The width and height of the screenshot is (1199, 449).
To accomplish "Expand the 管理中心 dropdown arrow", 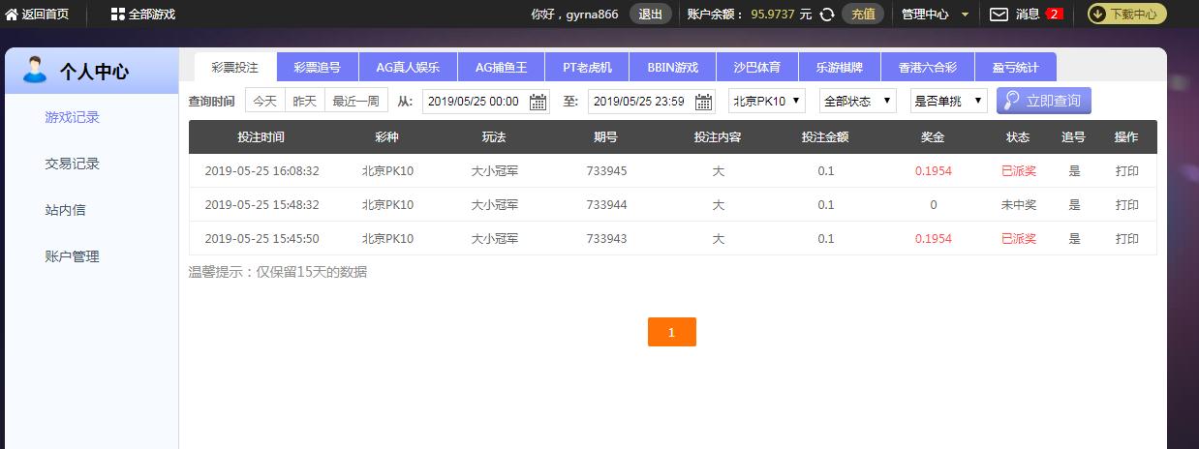I will pyautogui.click(x=965, y=15).
